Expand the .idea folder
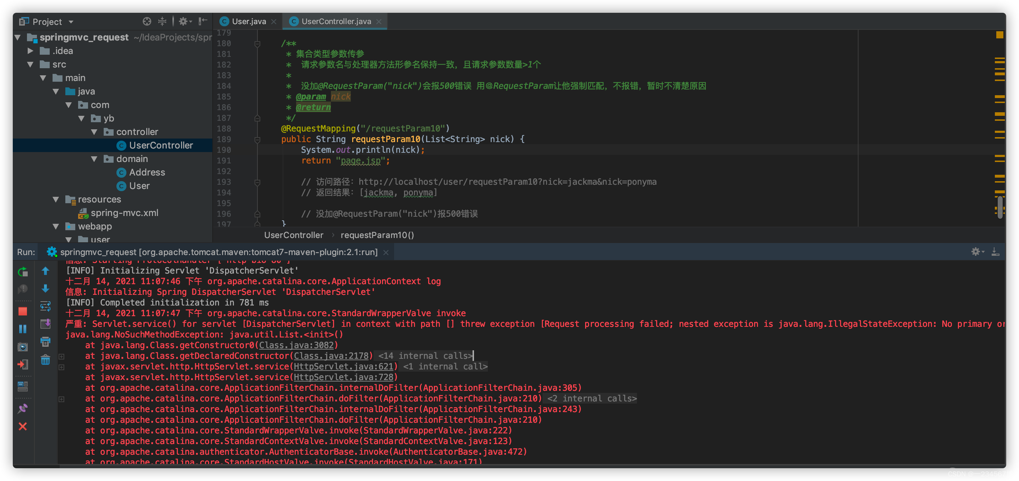This screenshot has height=481, width=1019. click(30, 51)
